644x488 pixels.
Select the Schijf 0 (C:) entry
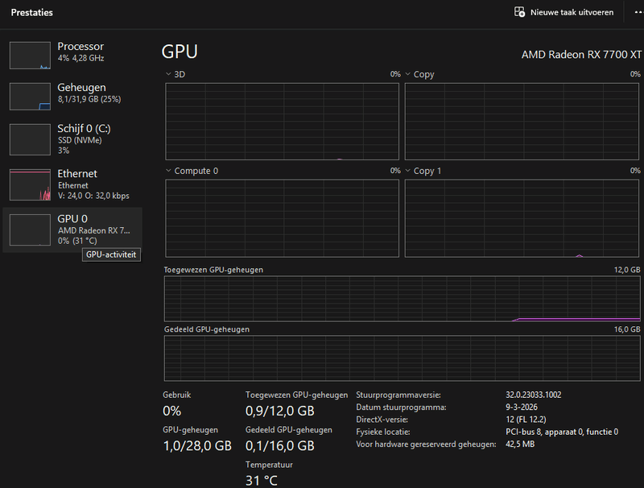(72, 139)
